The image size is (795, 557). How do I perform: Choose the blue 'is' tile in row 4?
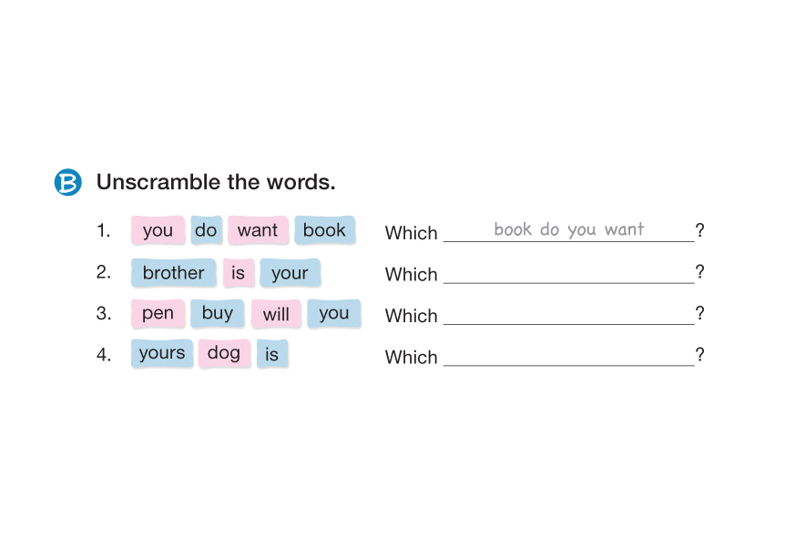click(272, 354)
